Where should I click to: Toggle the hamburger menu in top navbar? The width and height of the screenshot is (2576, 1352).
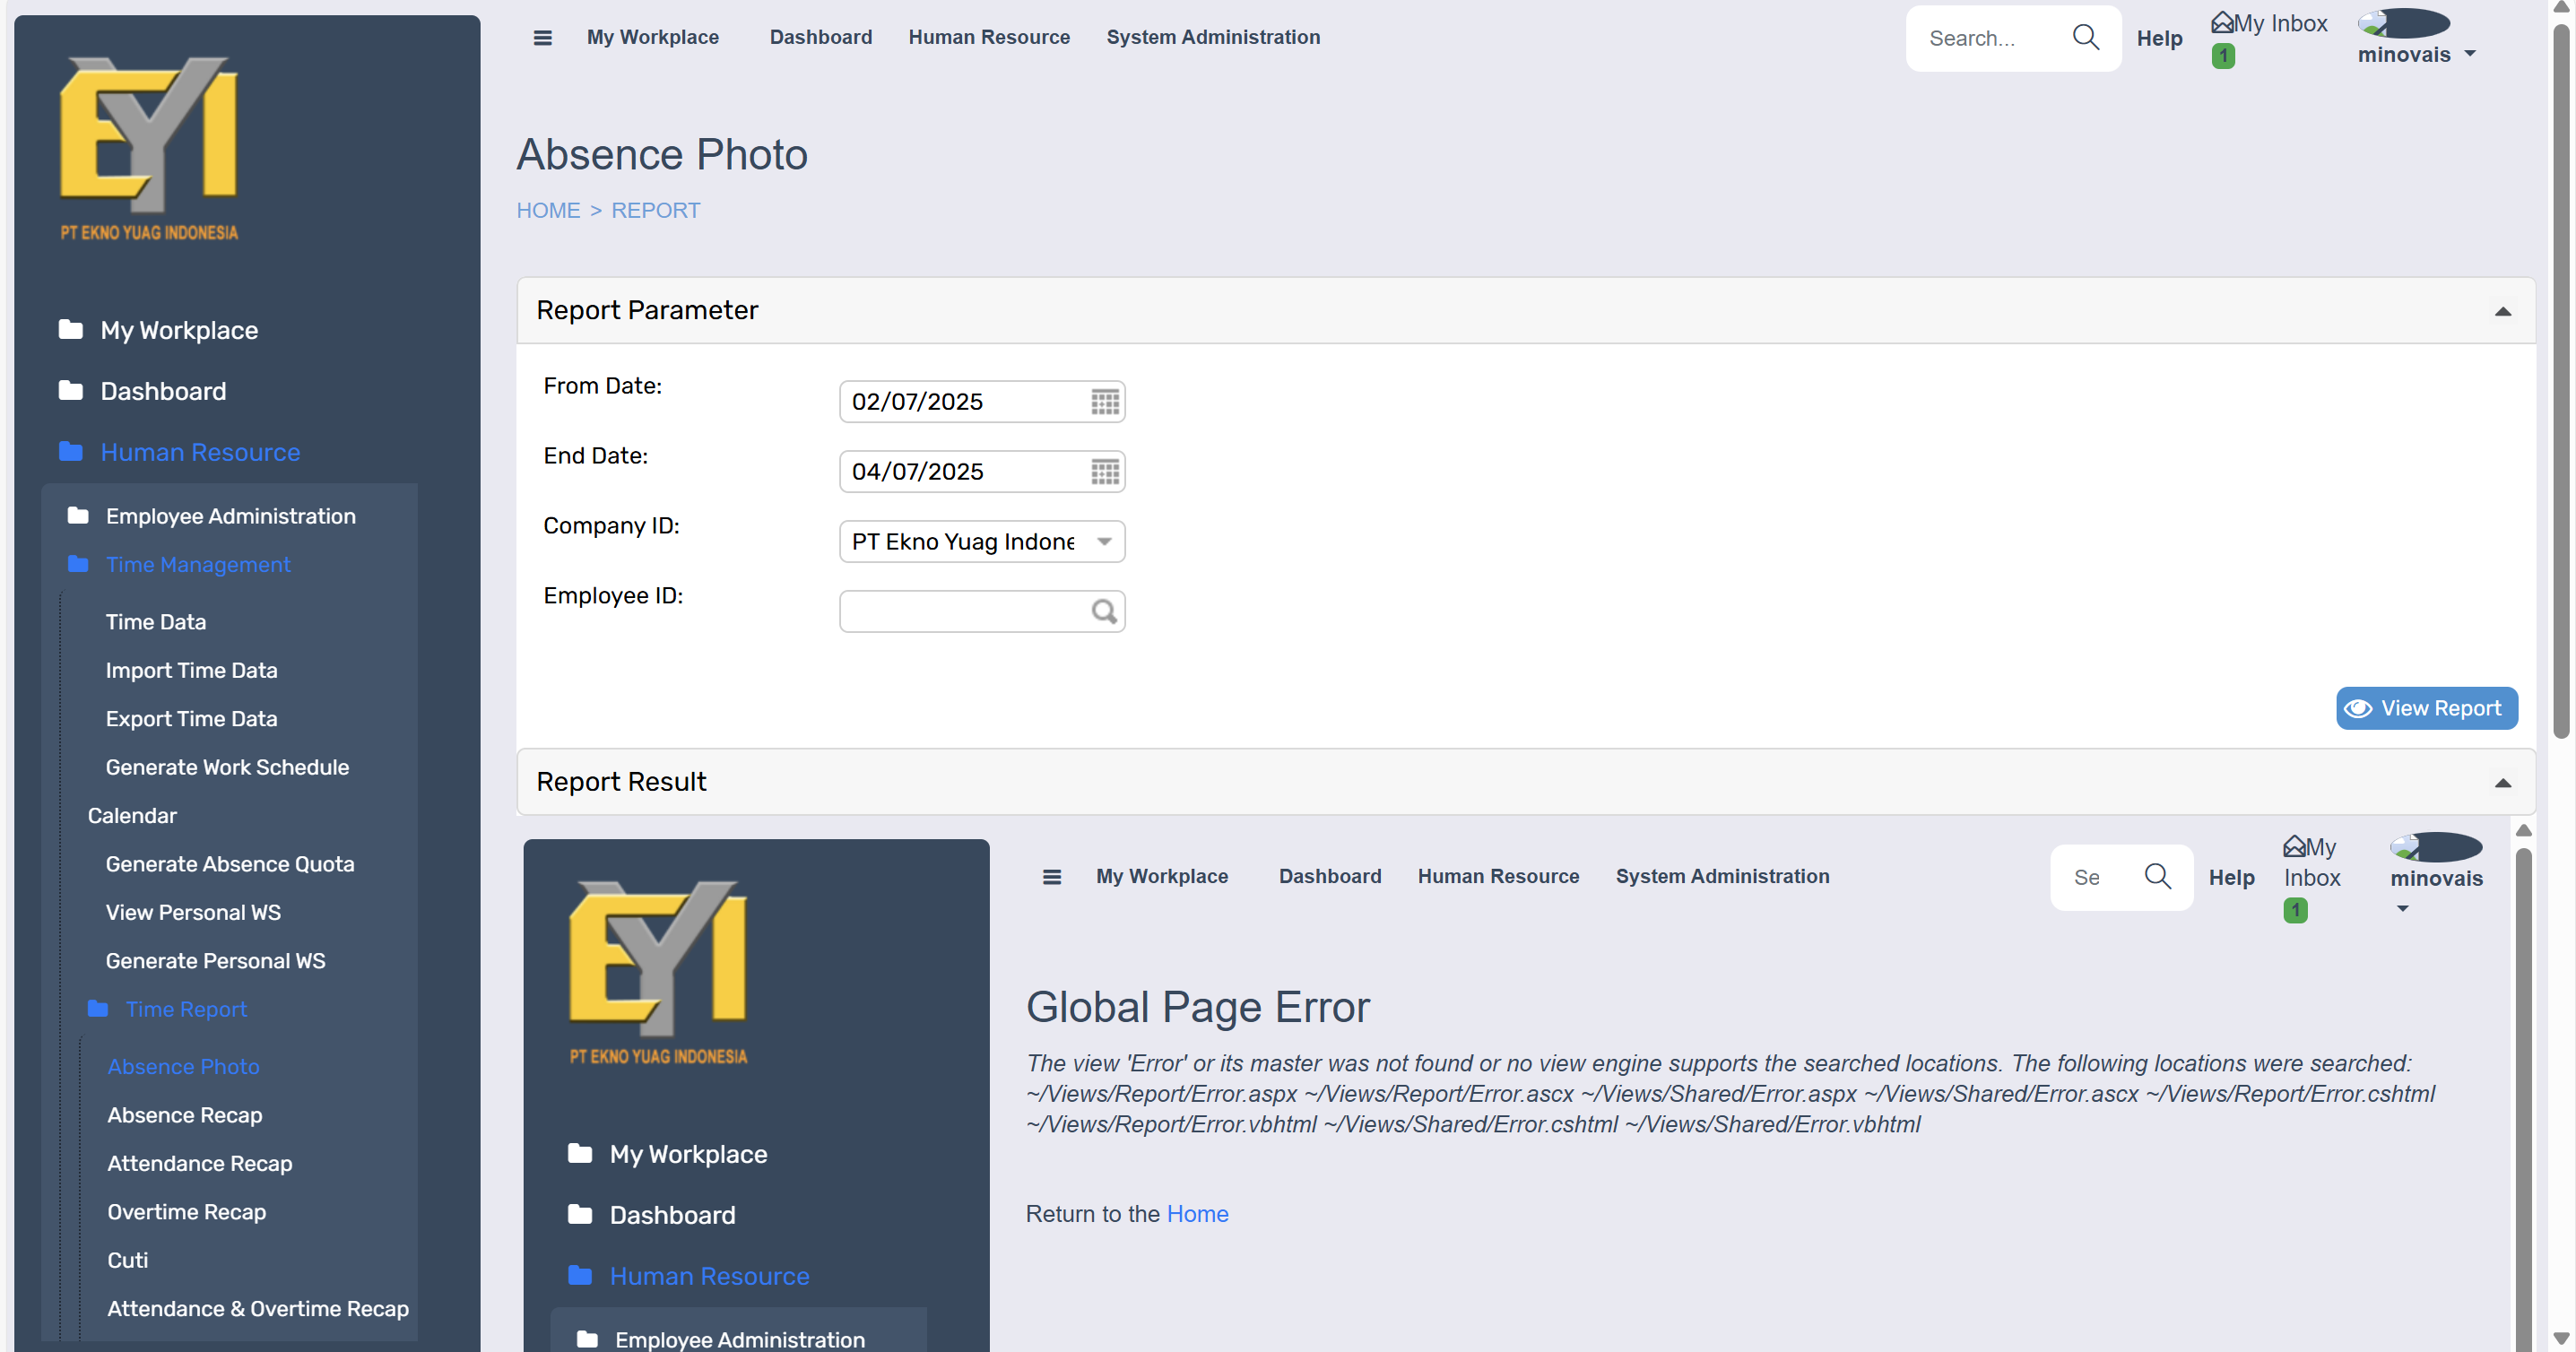(x=542, y=38)
